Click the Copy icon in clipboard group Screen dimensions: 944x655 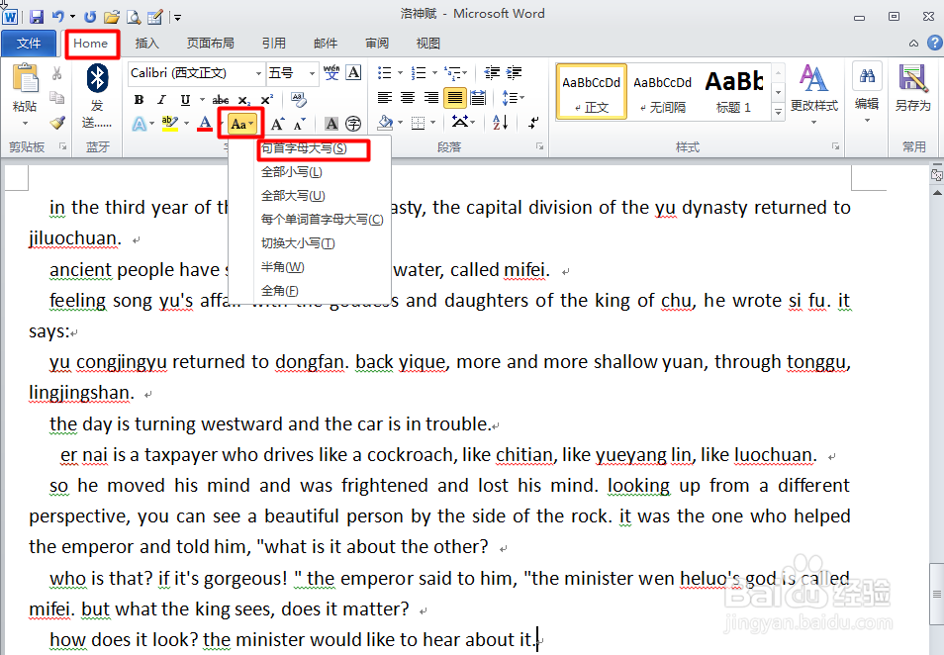coord(56,97)
